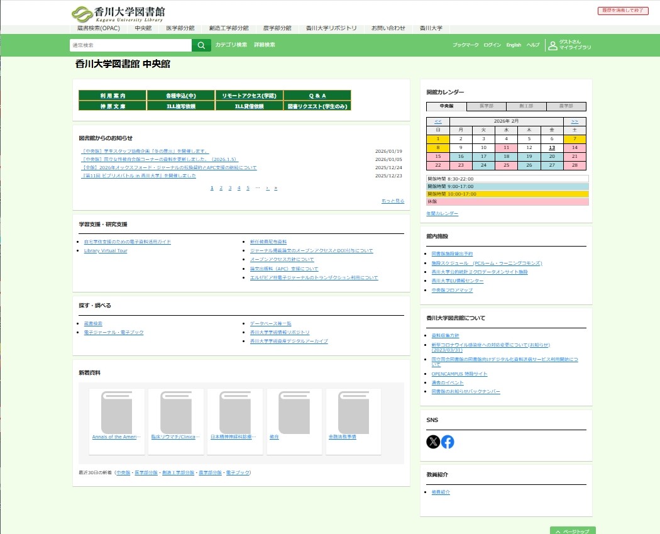Open the X (Twitter) SNS icon
Viewport: 660px width, 534px height.
433,442
